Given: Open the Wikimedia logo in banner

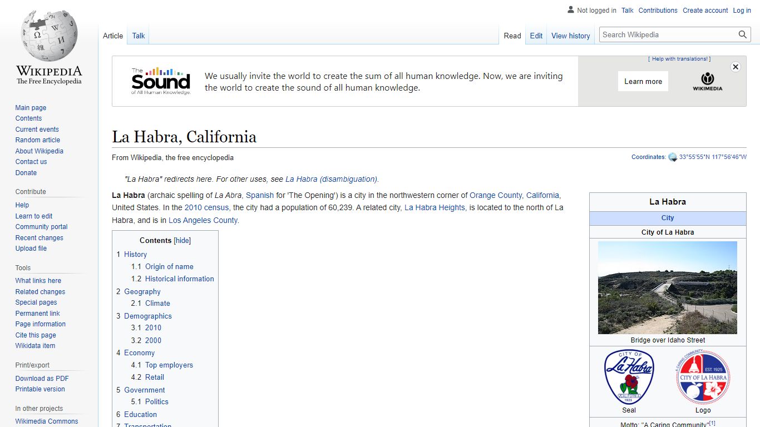Looking at the screenshot, I should [x=708, y=81].
